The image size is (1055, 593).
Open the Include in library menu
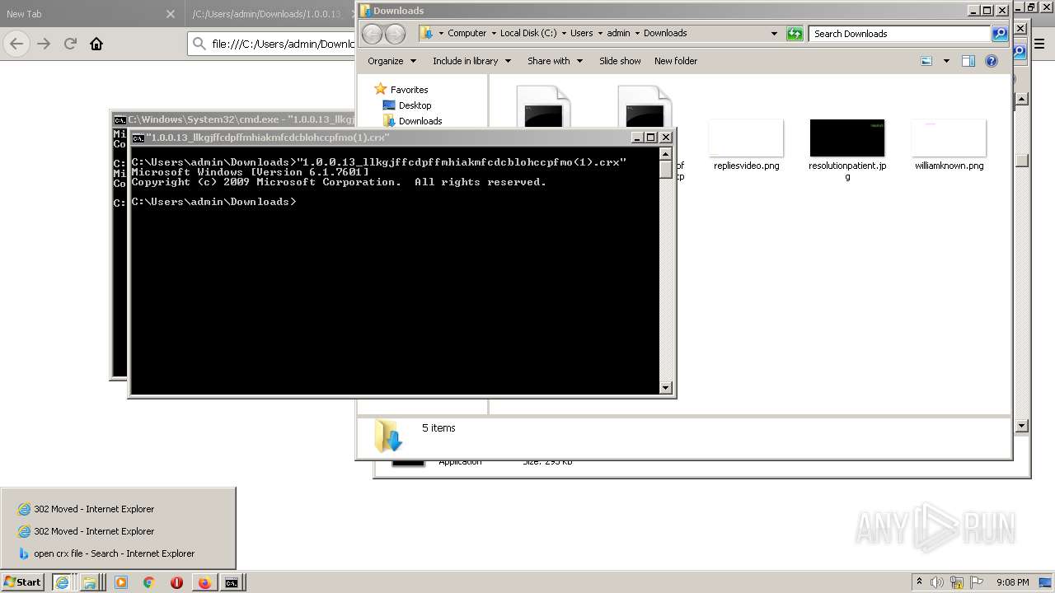(x=471, y=61)
